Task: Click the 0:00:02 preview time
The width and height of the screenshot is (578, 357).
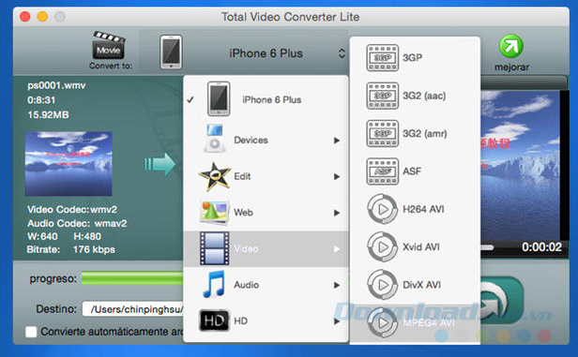Action: (541, 247)
